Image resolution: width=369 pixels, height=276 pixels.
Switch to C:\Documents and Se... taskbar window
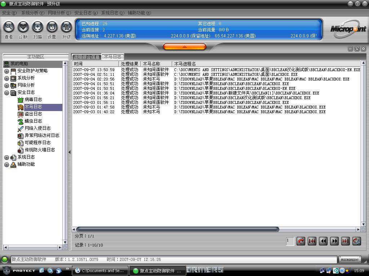pyautogui.click(x=100, y=271)
